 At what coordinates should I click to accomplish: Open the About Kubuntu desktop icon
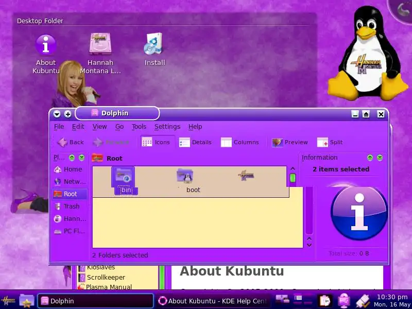46,54
